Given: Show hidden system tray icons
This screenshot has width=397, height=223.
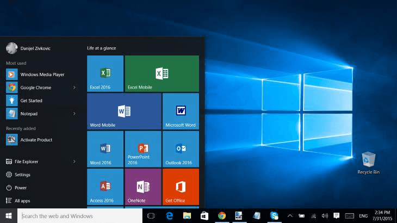Looking at the screenshot, I should point(290,216).
